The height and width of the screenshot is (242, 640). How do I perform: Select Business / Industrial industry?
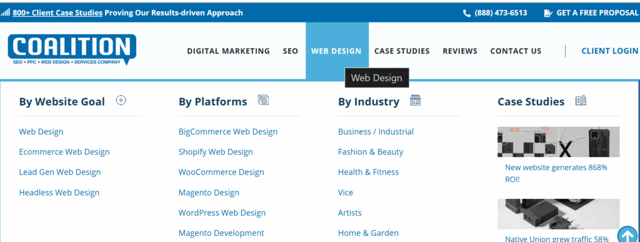point(376,132)
